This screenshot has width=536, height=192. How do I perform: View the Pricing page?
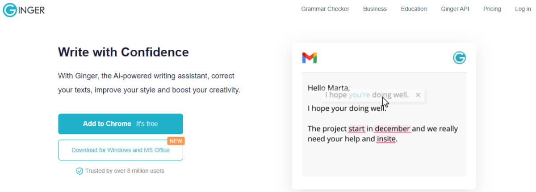tap(492, 9)
